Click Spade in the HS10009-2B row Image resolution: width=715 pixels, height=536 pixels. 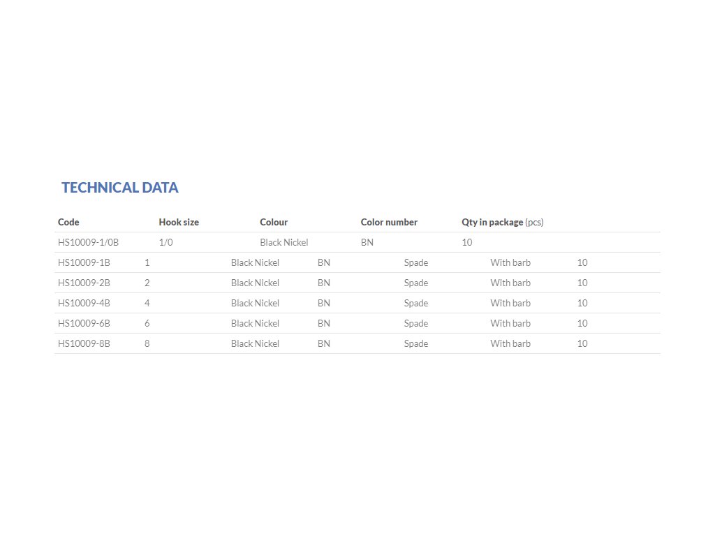point(415,283)
